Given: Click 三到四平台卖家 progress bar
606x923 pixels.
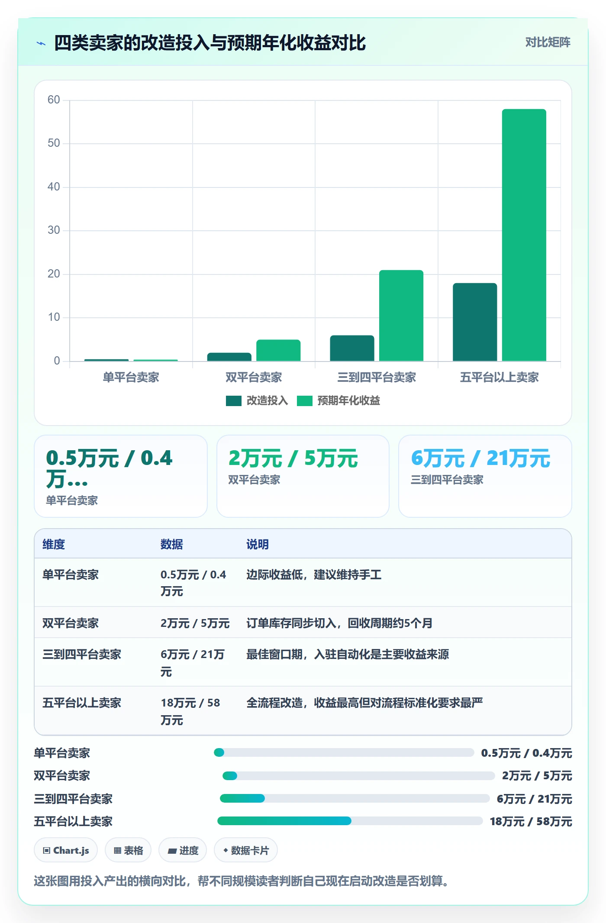Looking at the screenshot, I should point(355,798).
